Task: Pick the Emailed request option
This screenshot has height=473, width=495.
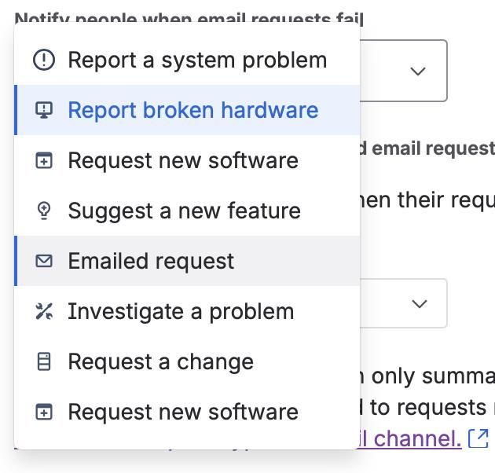Action: (151, 261)
